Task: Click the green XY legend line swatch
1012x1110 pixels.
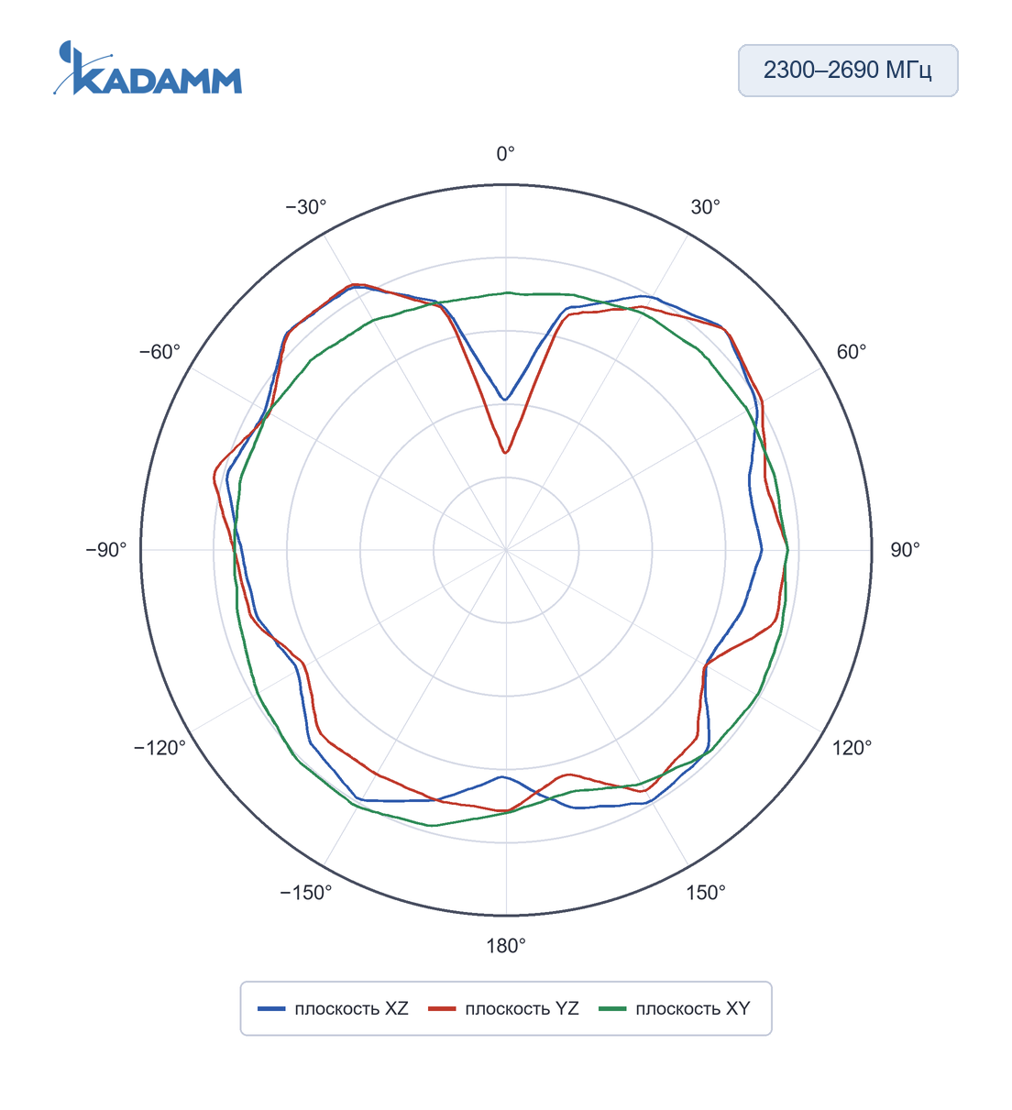Action: pos(612,1009)
